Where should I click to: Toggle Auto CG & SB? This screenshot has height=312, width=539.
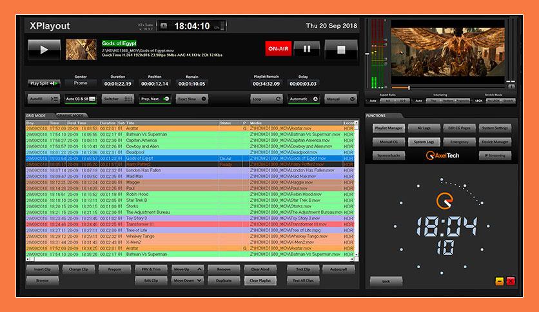tap(82, 99)
